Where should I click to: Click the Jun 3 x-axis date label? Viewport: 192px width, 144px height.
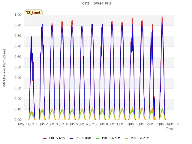54,124
